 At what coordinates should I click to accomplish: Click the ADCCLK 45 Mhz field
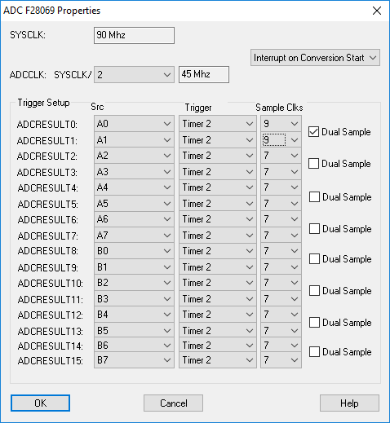point(204,74)
